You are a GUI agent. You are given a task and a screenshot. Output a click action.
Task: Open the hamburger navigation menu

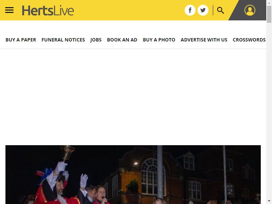pyautogui.click(x=10, y=10)
